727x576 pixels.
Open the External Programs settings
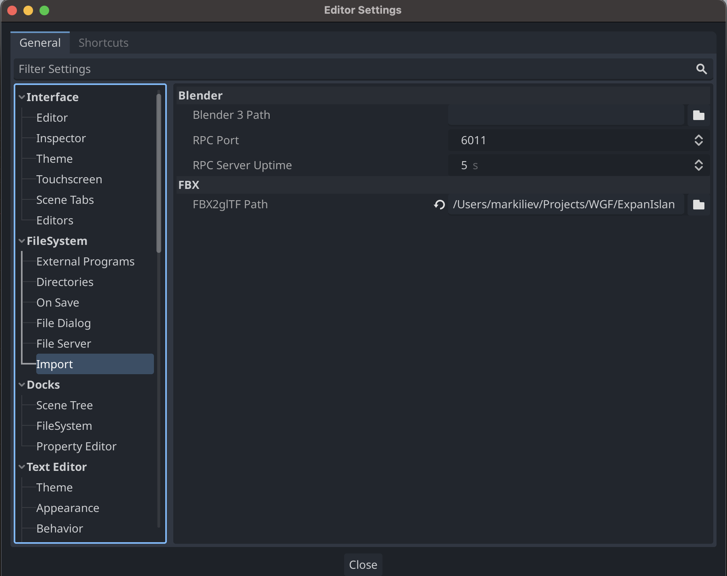tap(85, 261)
